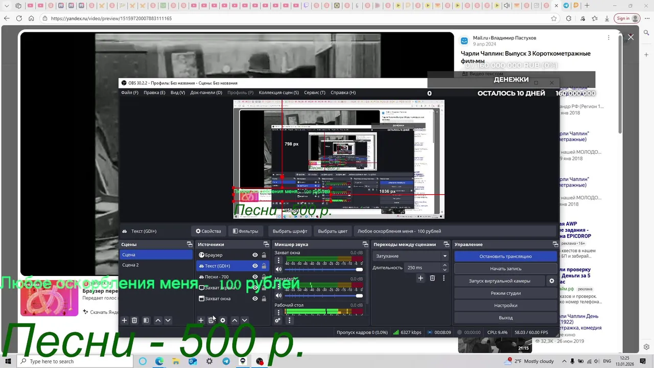This screenshot has height=368, width=654.
Task: Click the source text field Любое оскорбления меня
Action: 455,231
